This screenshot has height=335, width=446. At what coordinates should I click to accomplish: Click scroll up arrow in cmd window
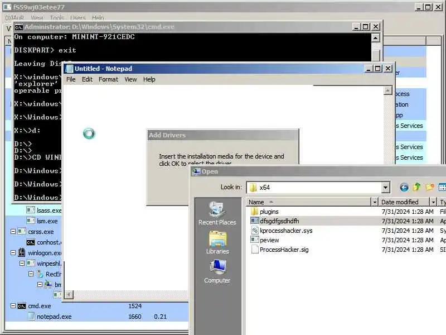click(375, 38)
